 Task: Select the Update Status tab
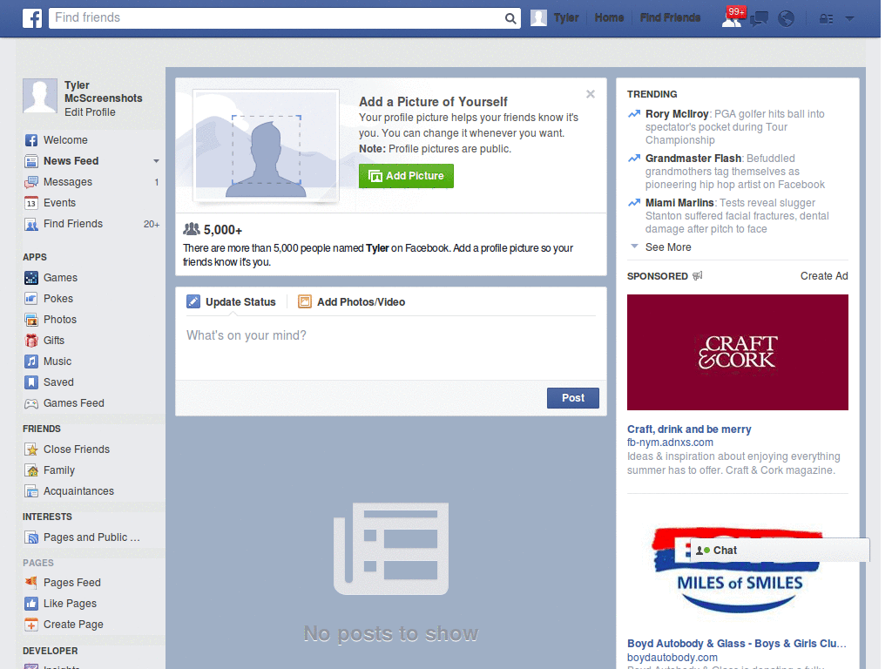[x=232, y=302]
